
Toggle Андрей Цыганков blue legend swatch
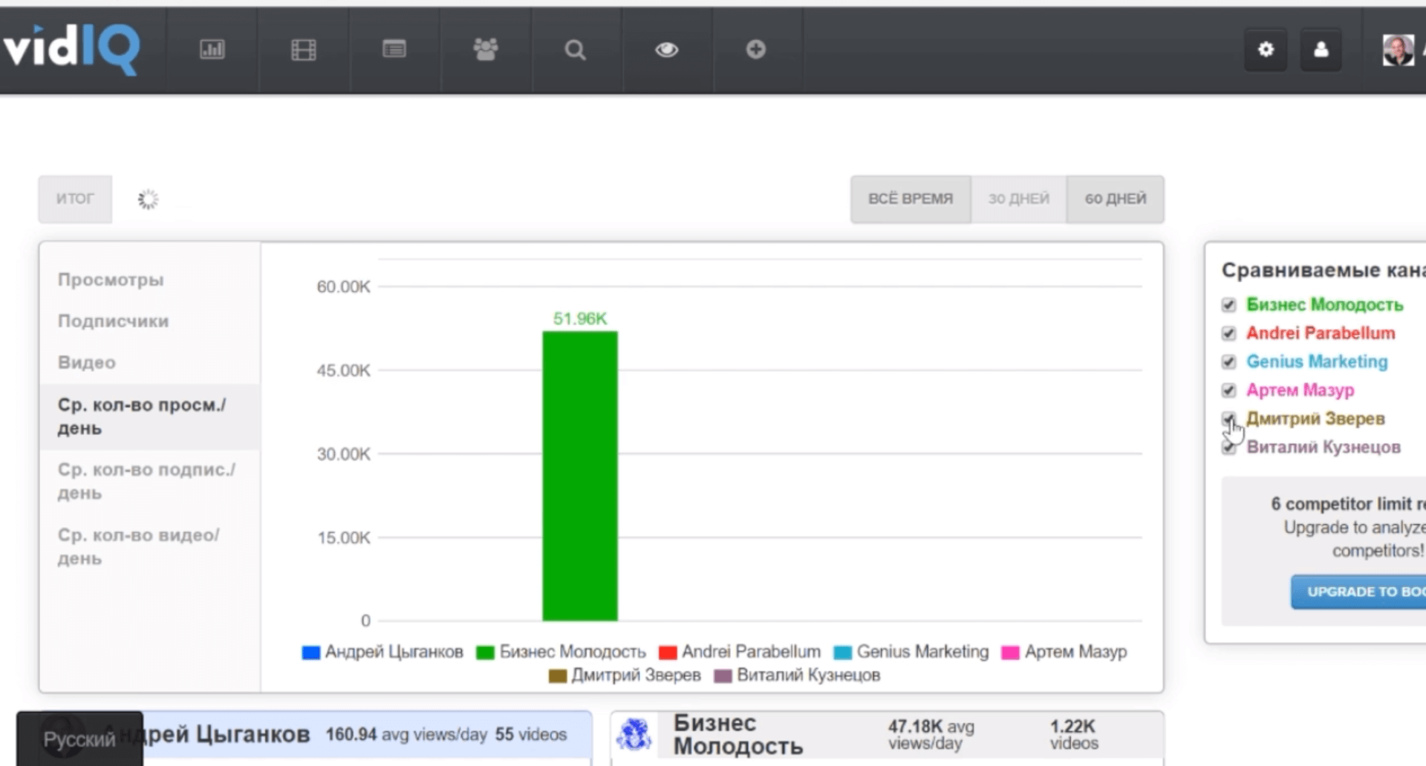tap(310, 652)
